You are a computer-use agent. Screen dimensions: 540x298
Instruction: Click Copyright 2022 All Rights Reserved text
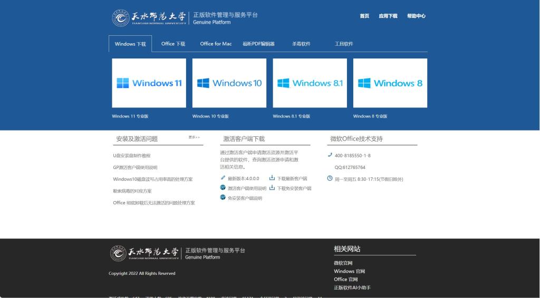142,273
